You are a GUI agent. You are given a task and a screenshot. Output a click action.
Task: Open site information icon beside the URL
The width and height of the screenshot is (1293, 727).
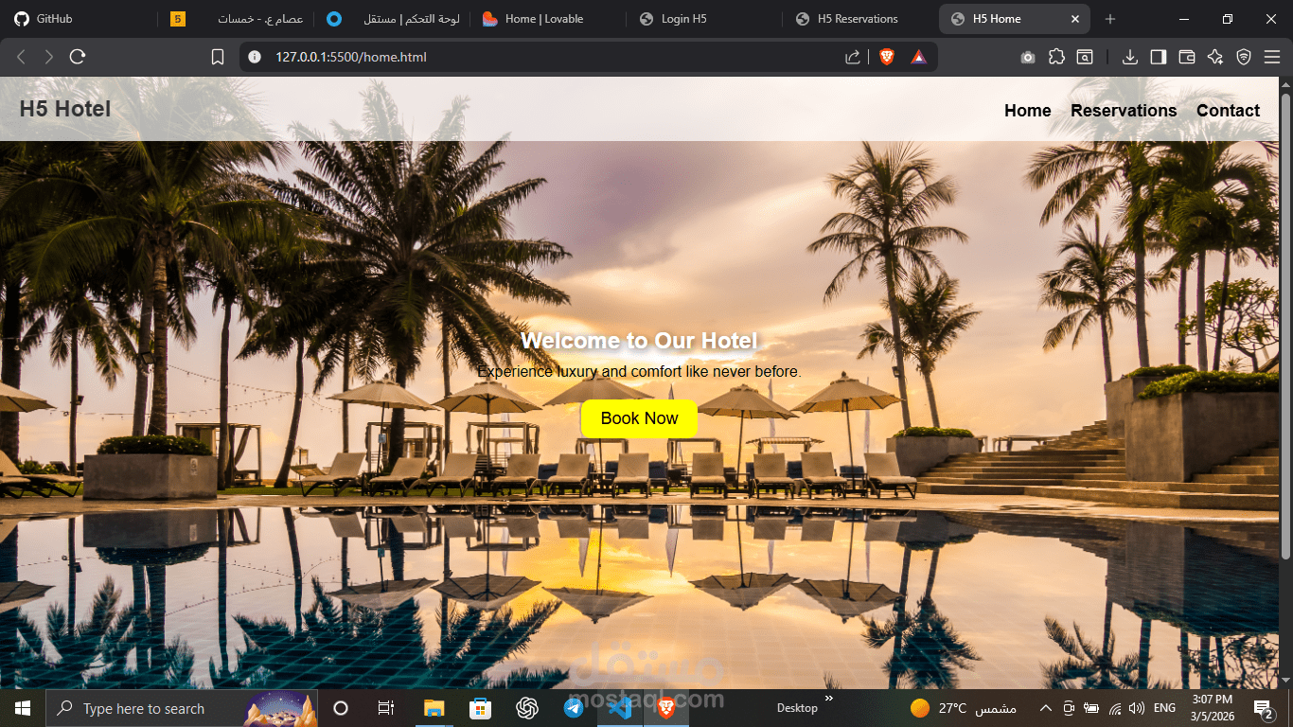coord(254,57)
